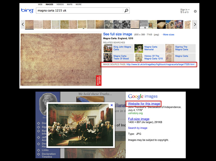Open the More menu in Bing navigation

click(x=78, y=5)
